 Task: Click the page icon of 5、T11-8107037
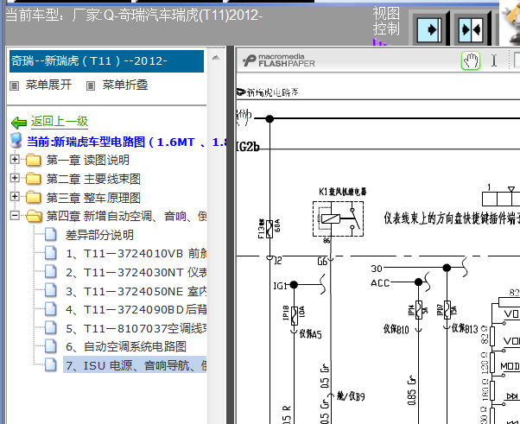pos(50,327)
